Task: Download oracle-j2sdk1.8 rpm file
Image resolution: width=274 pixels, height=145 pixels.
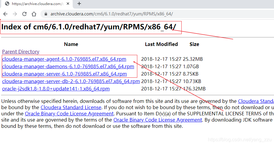Action: pyautogui.click(x=56, y=89)
